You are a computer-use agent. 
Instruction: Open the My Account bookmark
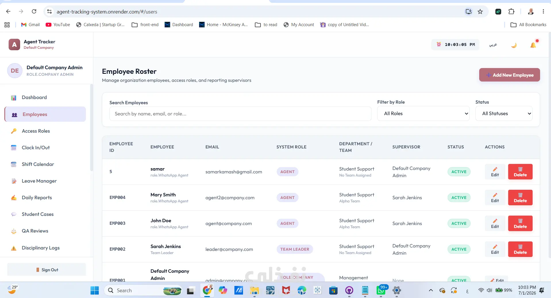click(299, 25)
